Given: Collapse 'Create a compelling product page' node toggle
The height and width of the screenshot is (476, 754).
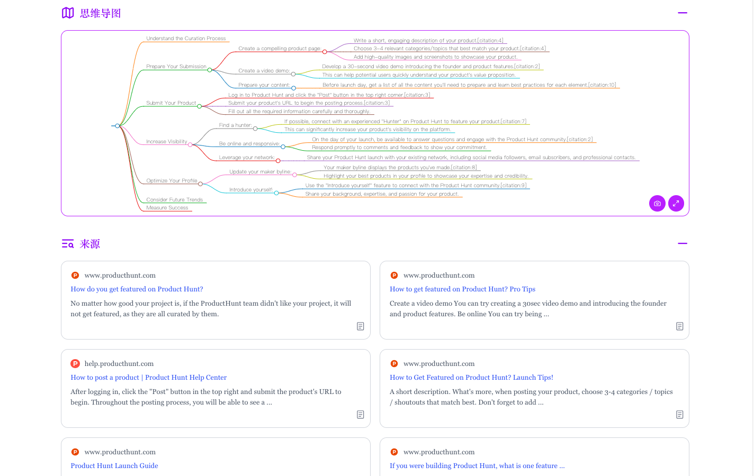Looking at the screenshot, I should coord(325,52).
